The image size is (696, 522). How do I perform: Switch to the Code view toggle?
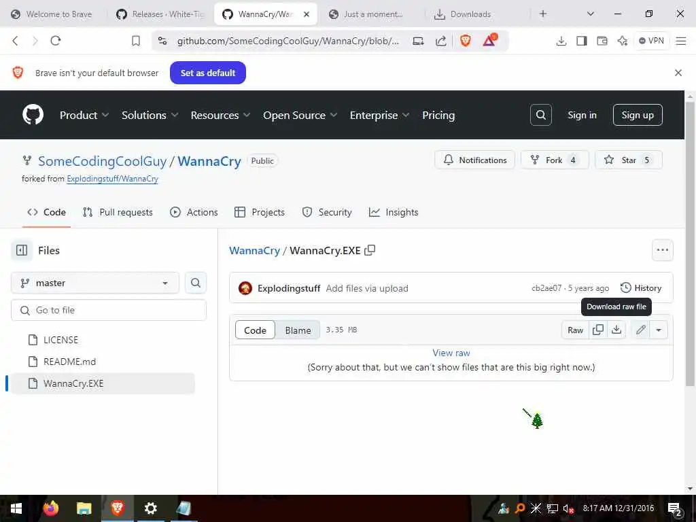[255, 330]
